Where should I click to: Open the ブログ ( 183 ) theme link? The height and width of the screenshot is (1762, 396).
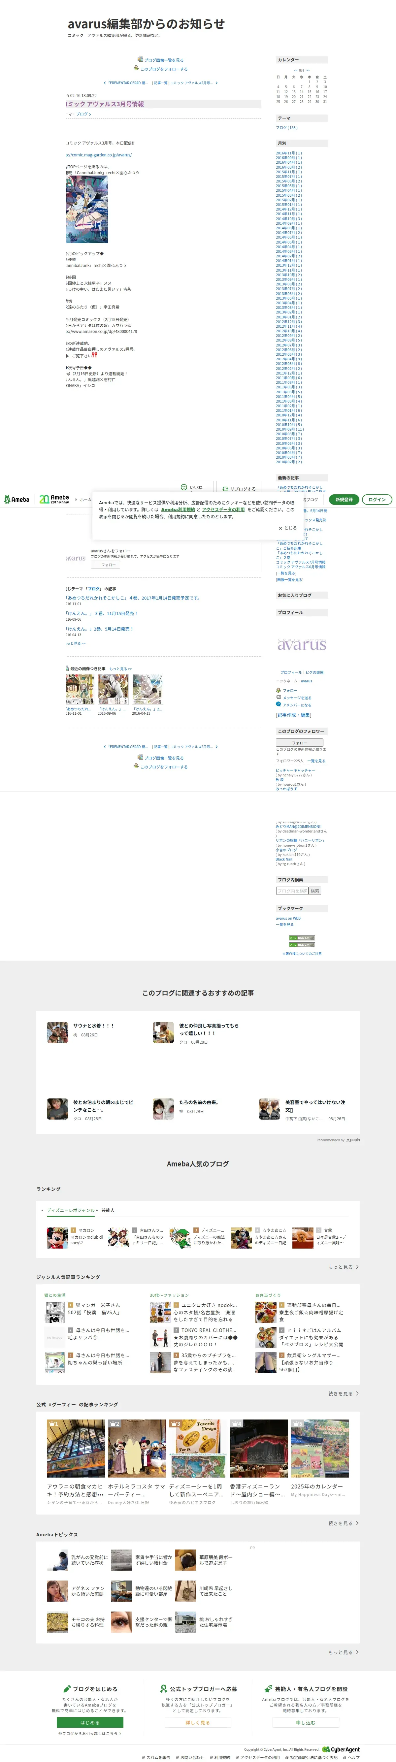tap(286, 127)
